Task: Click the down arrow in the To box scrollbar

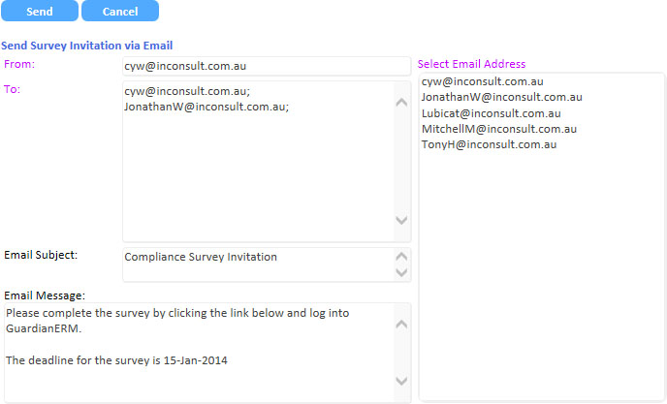Action: [x=401, y=220]
